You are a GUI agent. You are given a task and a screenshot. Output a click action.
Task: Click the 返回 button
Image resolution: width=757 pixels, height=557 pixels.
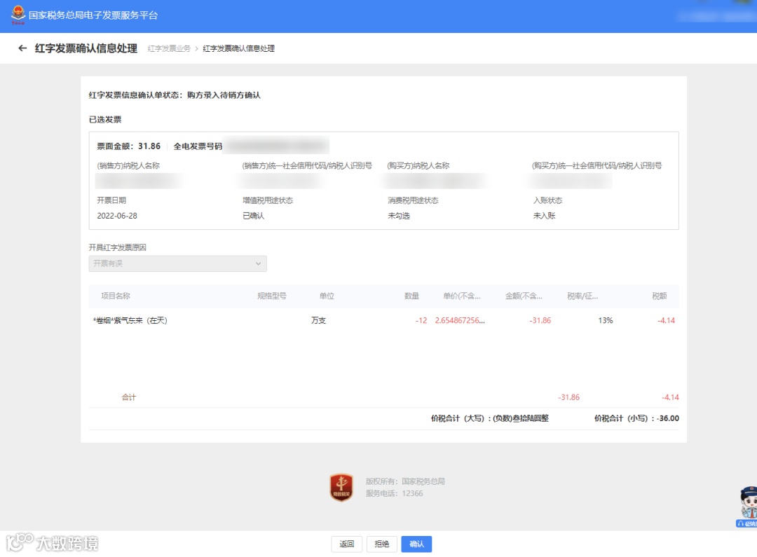[x=347, y=544]
